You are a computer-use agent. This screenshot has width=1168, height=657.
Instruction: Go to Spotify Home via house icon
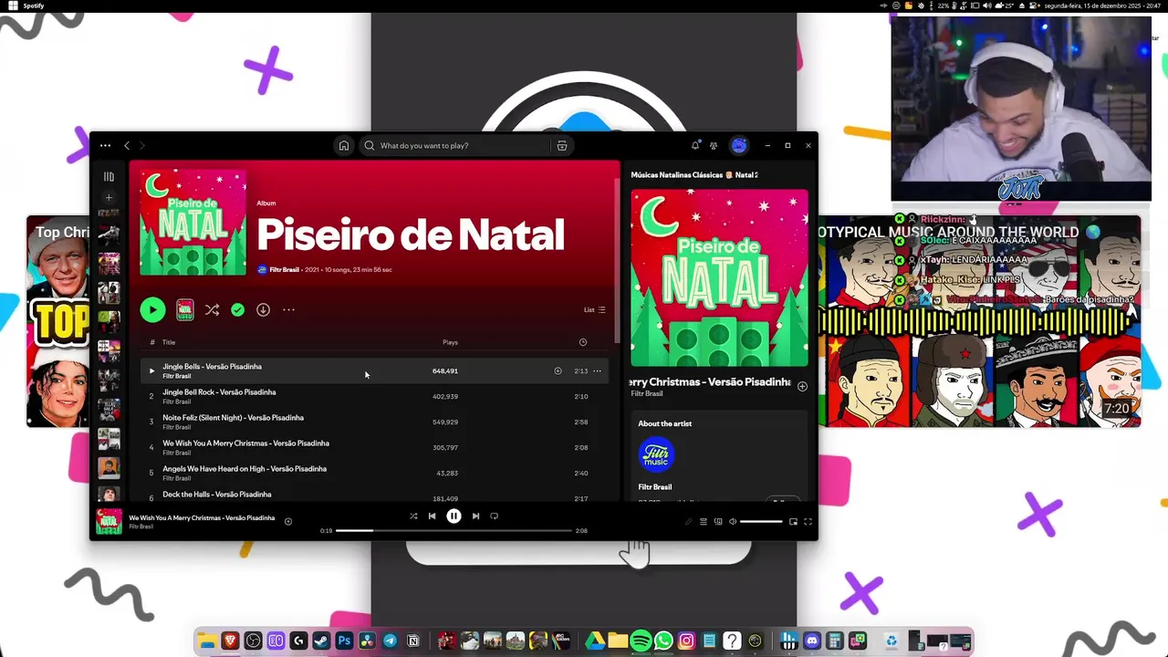point(344,146)
